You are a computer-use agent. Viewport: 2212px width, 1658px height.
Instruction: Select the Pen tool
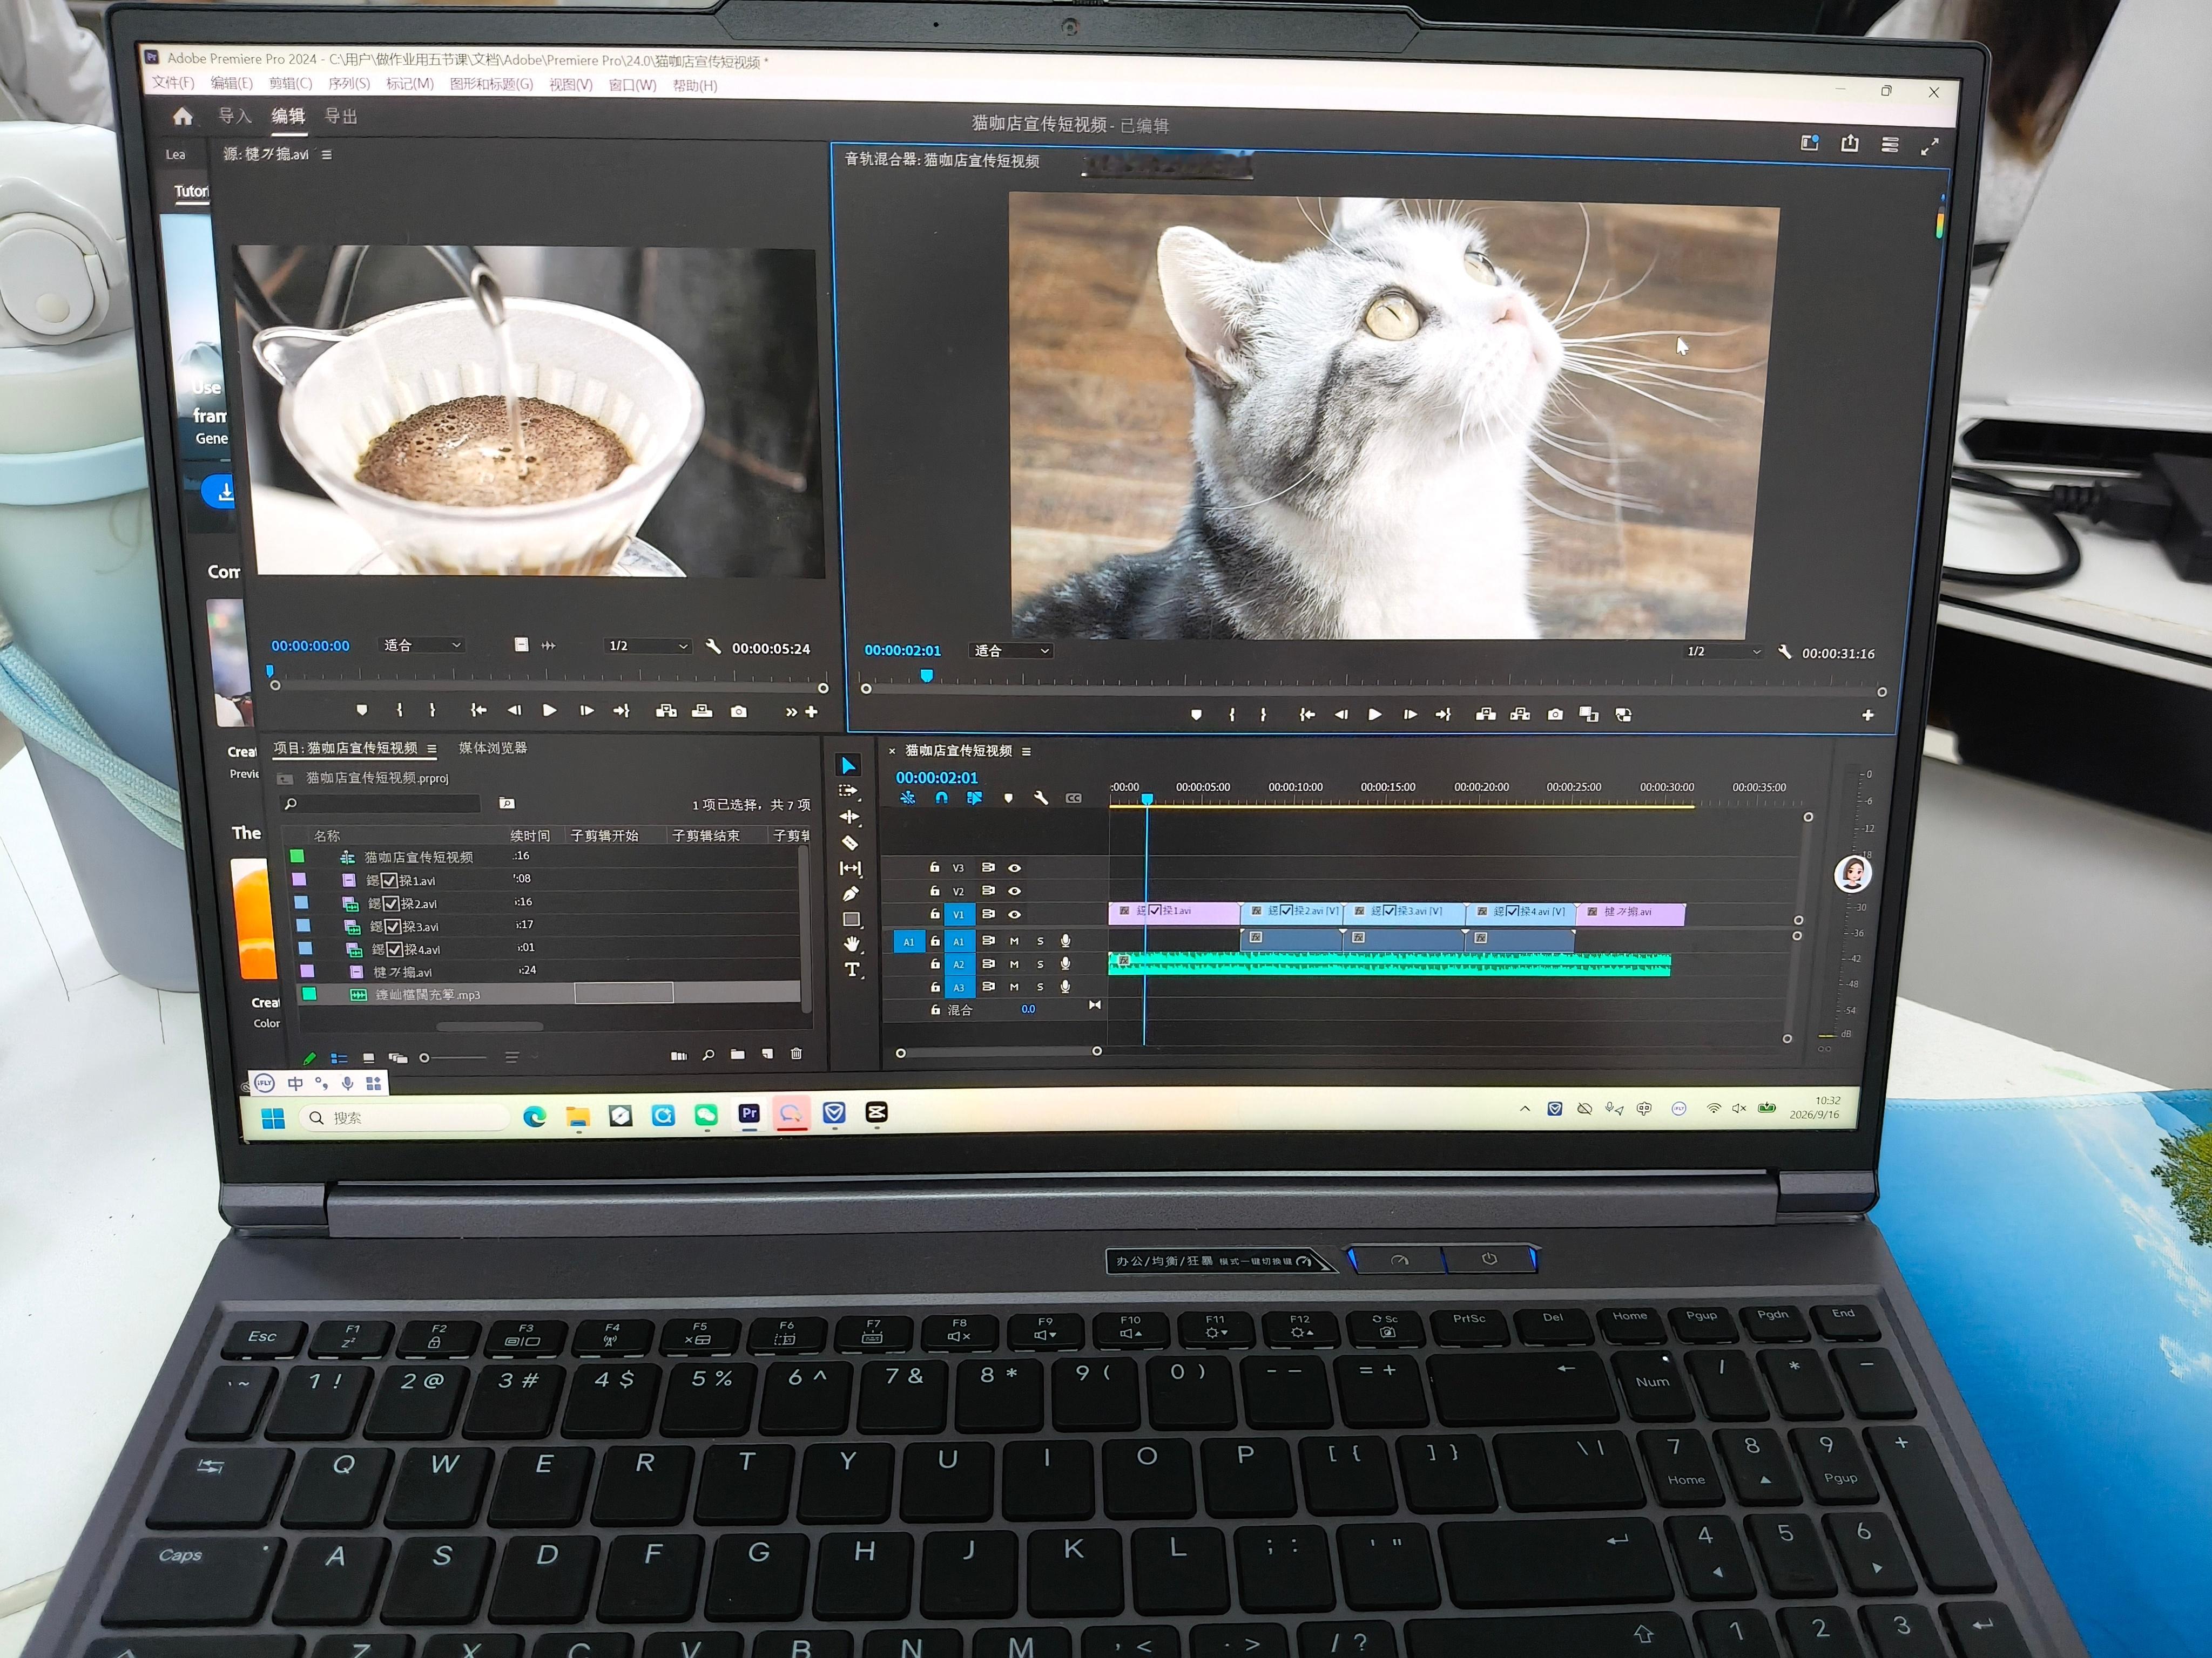pos(851,893)
